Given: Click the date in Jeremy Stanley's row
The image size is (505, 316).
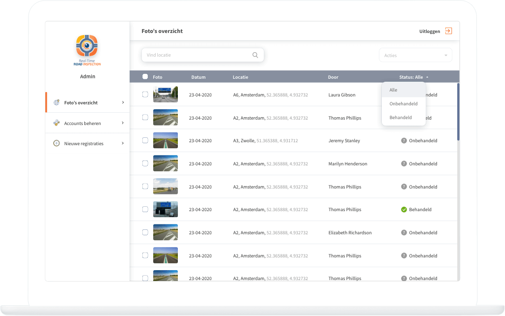Looking at the screenshot, I should point(201,141).
